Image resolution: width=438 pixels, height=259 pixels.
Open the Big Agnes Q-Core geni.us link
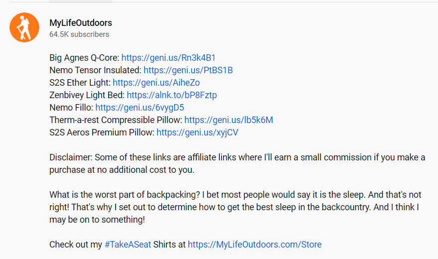tap(168, 58)
